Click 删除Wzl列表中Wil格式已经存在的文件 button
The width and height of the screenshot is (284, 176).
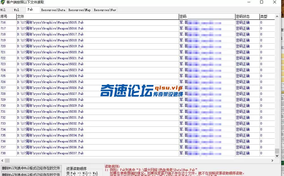click(31, 174)
